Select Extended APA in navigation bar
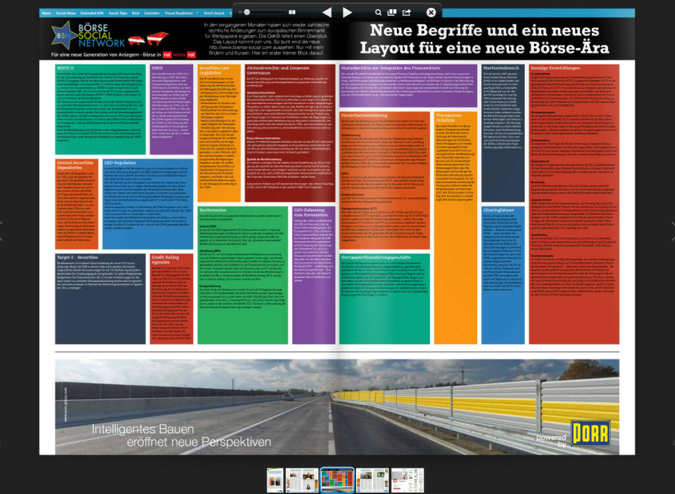The image size is (675, 494). pos(93,13)
